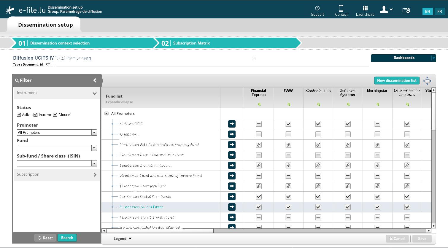Click FWW link icon for Asia-Pacific Property Fund
Image resolution: width=448 pixels, height=248 pixels.
(288, 145)
